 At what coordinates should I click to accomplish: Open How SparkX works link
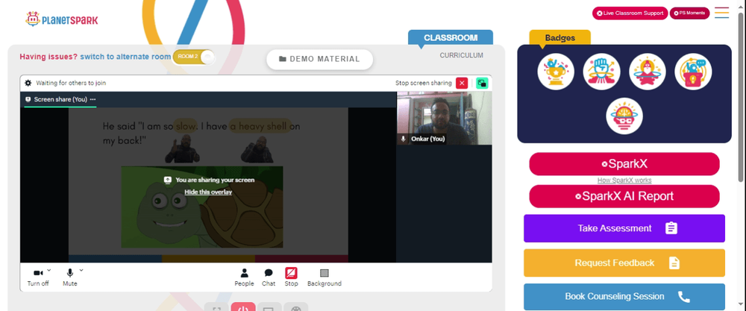pyautogui.click(x=624, y=180)
